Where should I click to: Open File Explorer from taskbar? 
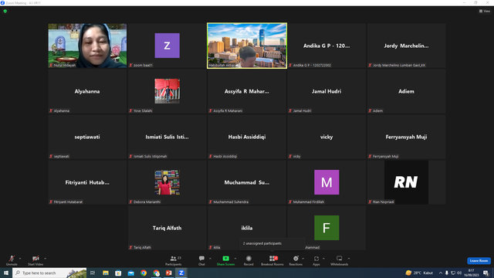tap(106, 273)
